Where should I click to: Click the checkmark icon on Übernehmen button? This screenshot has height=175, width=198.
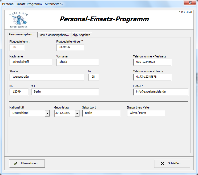(x=15, y=164)
